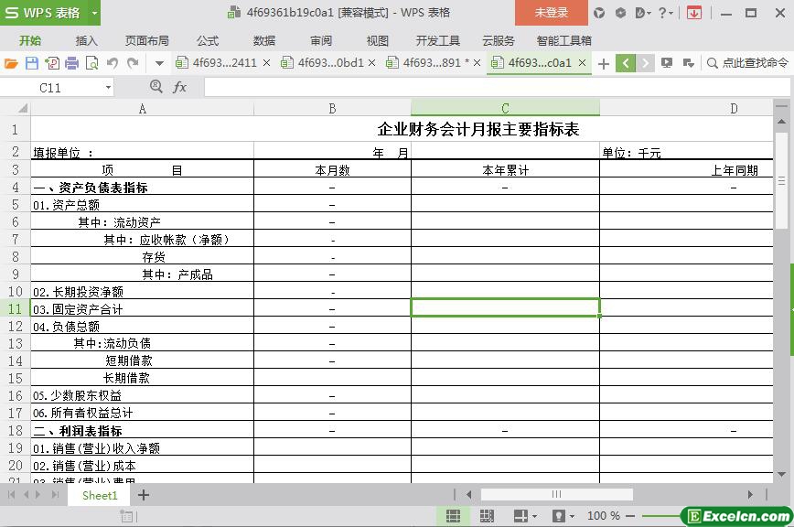Open file with the folder icon

[x=11, y=63]
